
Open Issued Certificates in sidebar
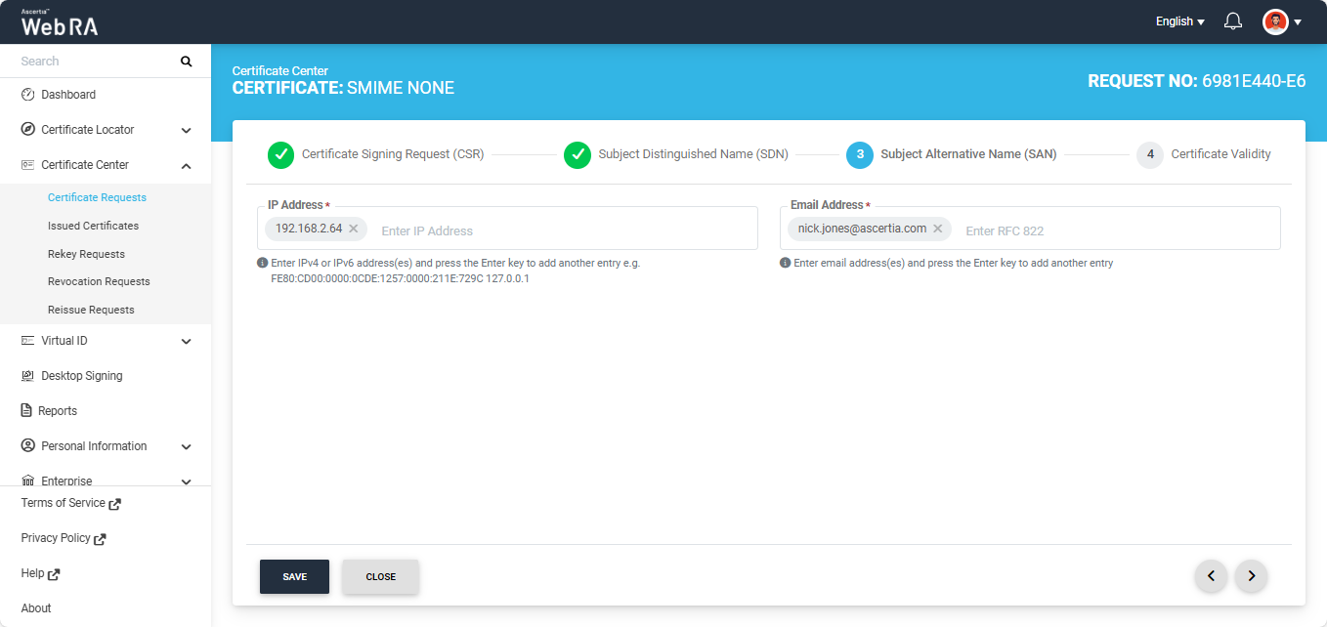[x=93, y=226]
